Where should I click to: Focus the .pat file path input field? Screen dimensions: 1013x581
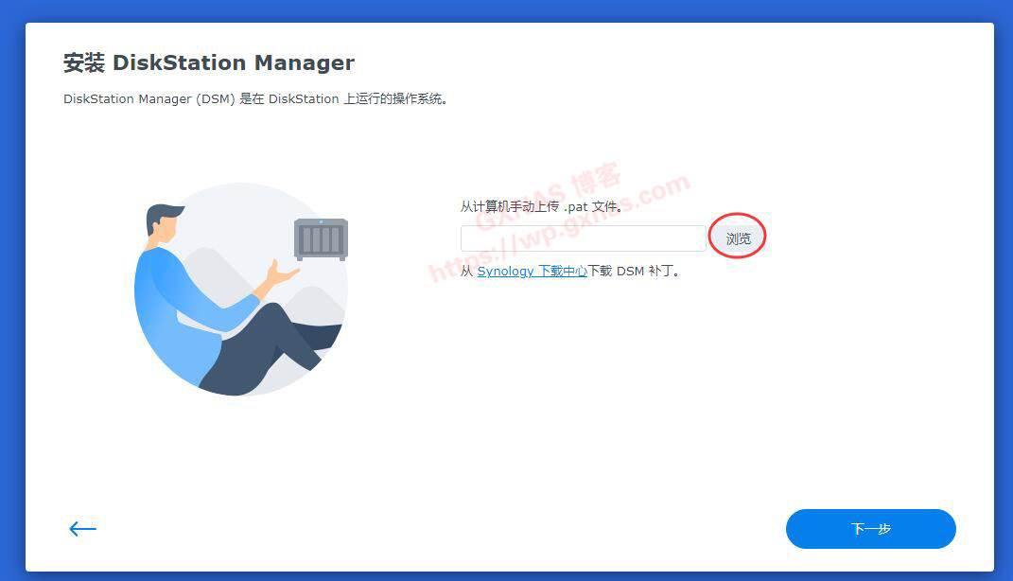[583, 238]
